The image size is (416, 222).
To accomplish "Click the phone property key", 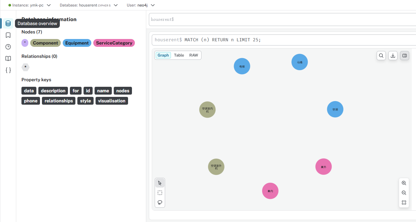I will coord(31,101).
